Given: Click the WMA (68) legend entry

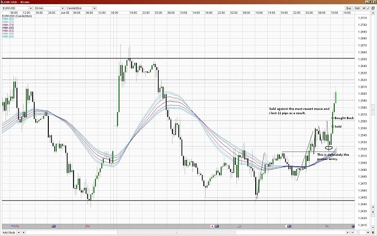Looking at the screenshot, I should tap(8, 28).
